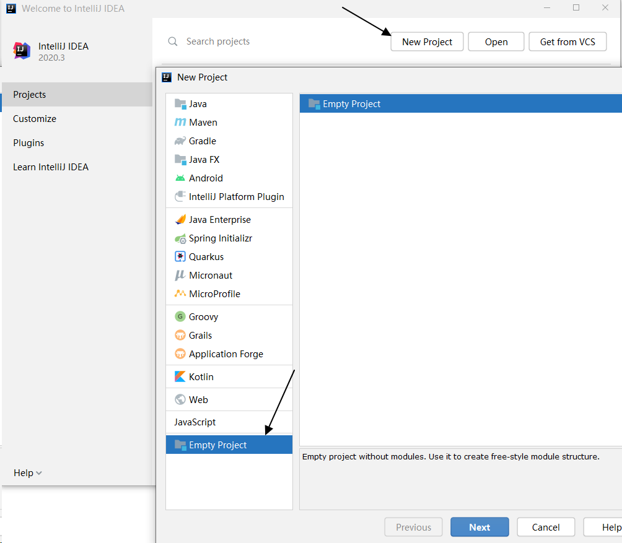Image resolution: width=622 pixels, height=543 pixels.
Task: Click the IntelliJ Platform Plugin icon
Action: click(x=180, y=197)
